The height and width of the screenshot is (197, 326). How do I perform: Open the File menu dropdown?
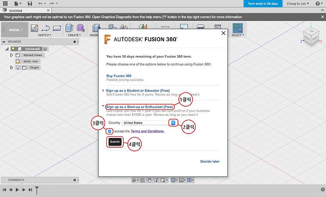[x=18, y=4]
